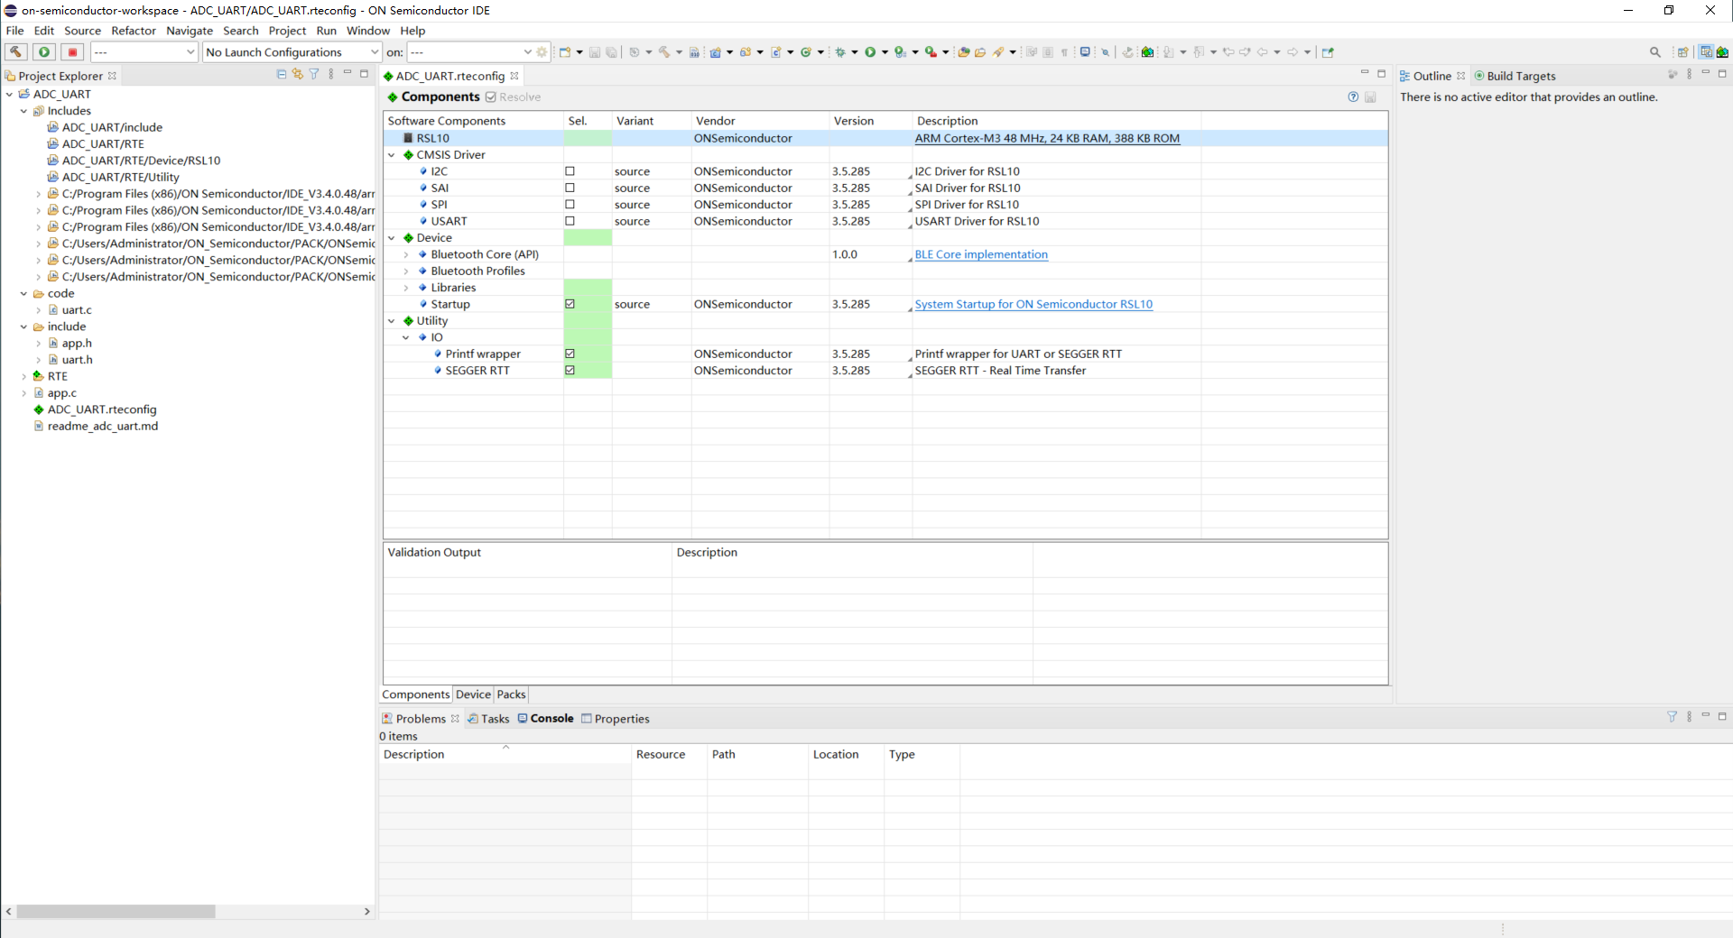Click the toolbar search magnifier icon
Screen dimensions: 1733x938
1655,52
